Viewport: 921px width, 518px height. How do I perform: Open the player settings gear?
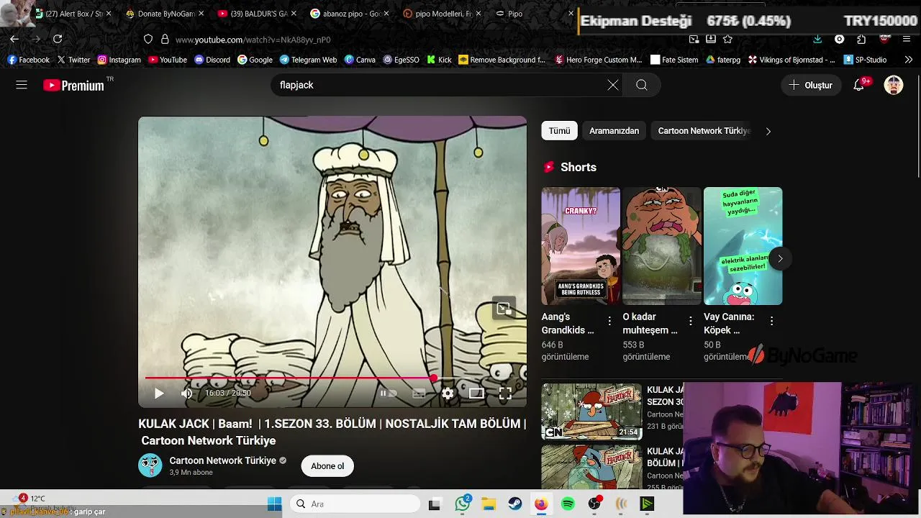coord(448,393)
